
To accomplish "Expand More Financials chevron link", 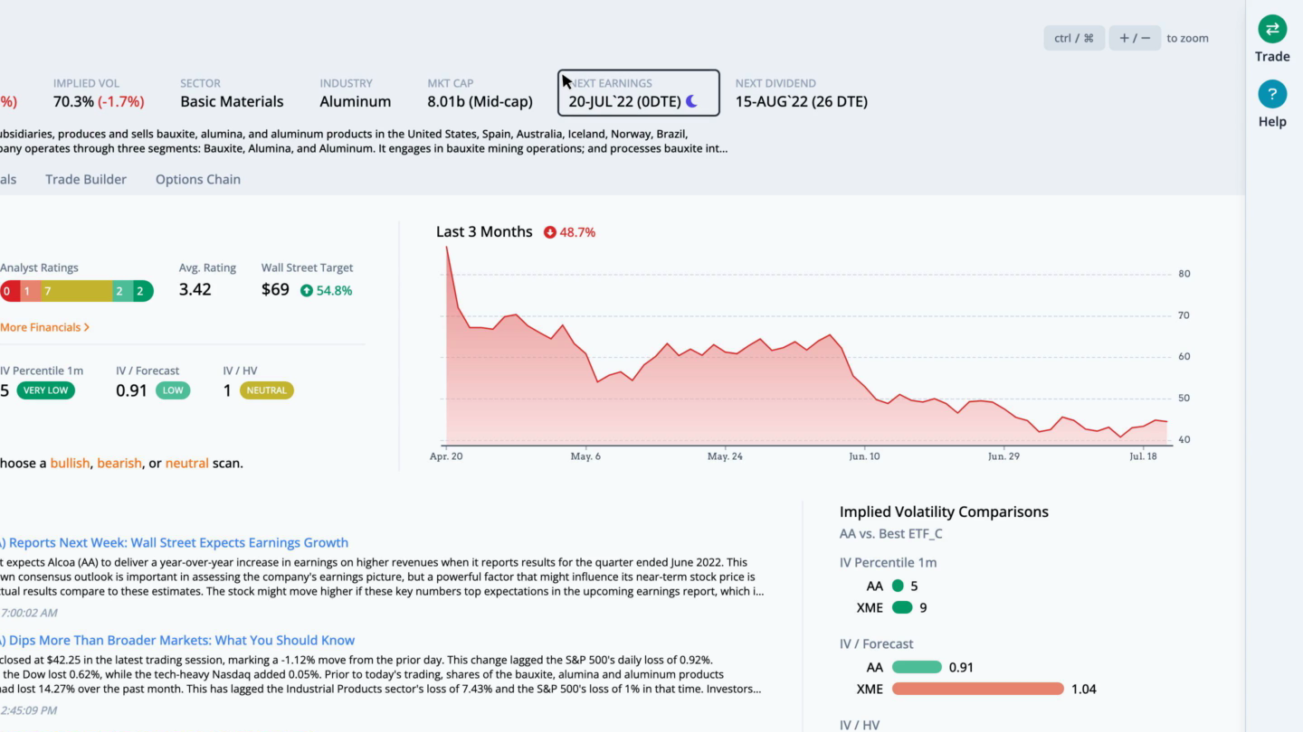I will coord(44,327).
